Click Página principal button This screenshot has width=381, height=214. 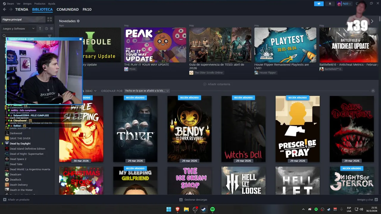23,19
